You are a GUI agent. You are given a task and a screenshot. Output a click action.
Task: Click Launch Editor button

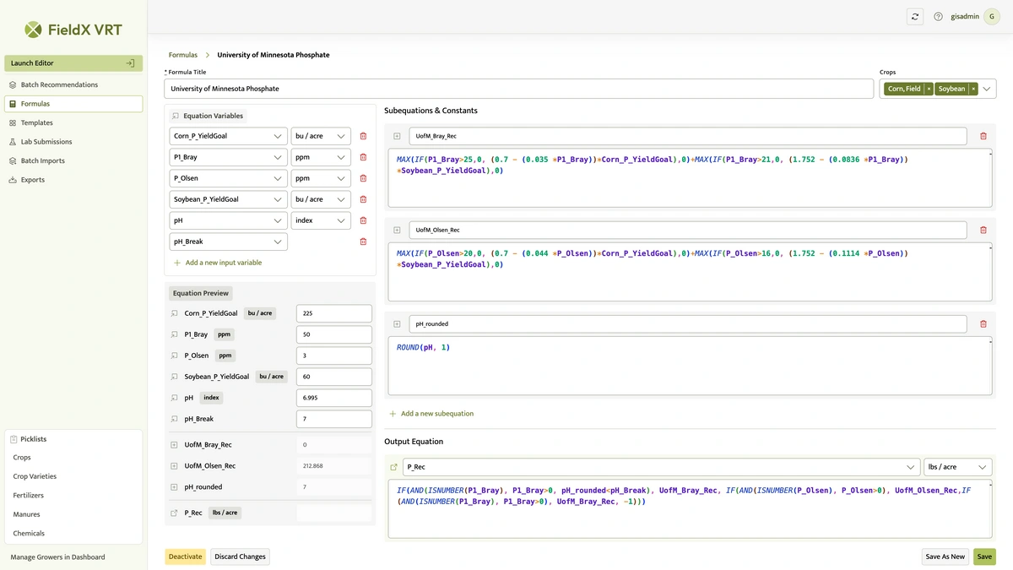coord(73,63)
